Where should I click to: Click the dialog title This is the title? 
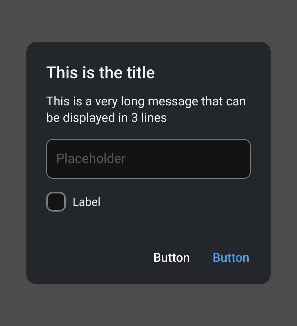[x=101, y=72]
